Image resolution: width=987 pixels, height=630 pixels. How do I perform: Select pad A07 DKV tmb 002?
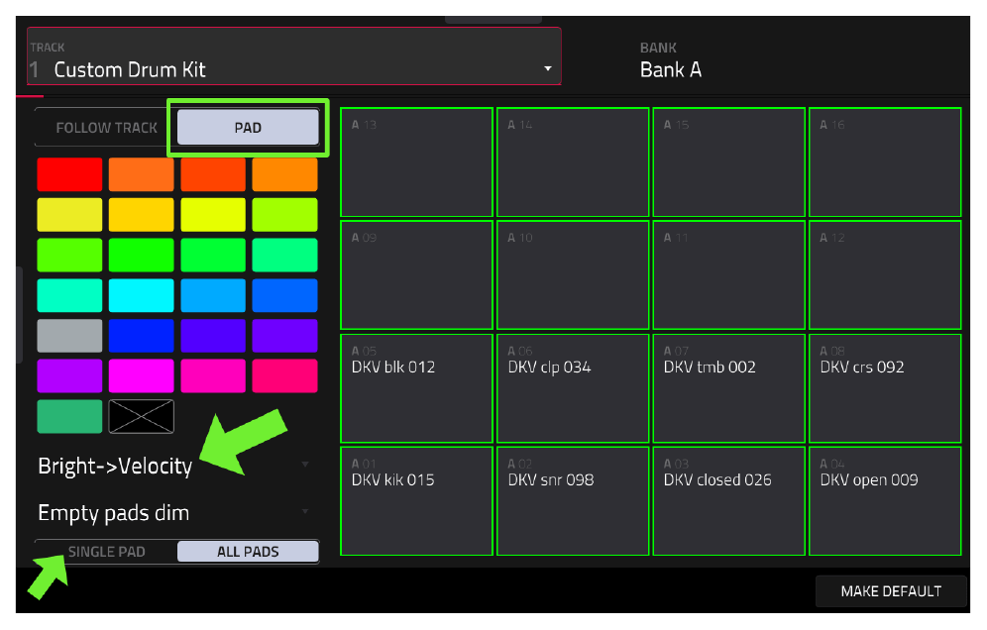(x=729, y=388)
